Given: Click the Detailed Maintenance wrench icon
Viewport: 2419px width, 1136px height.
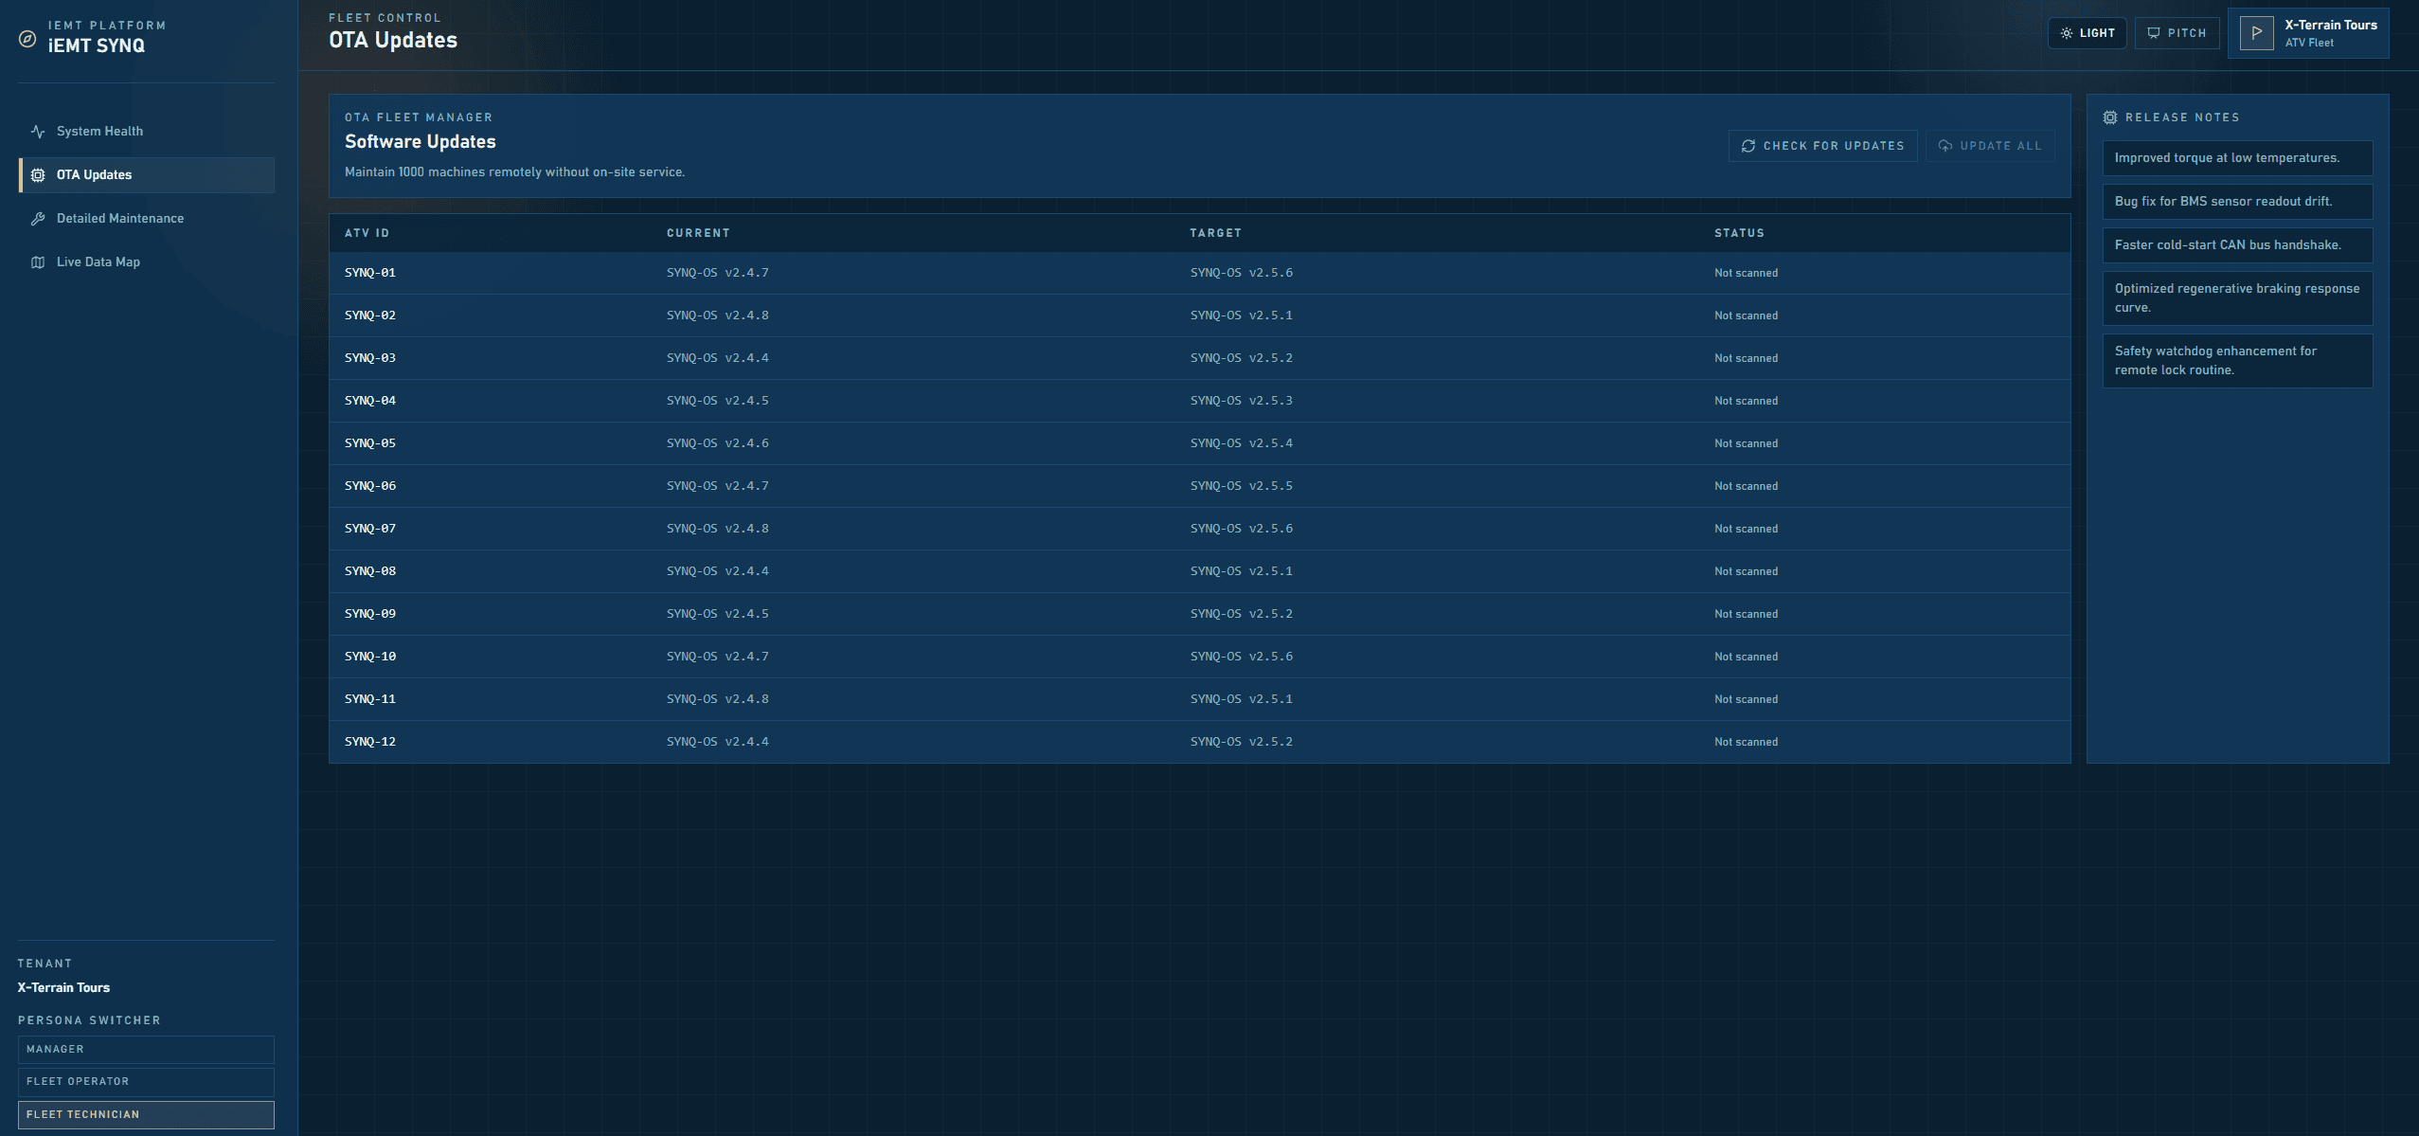Looking at the screenshot, I should 38,219.
